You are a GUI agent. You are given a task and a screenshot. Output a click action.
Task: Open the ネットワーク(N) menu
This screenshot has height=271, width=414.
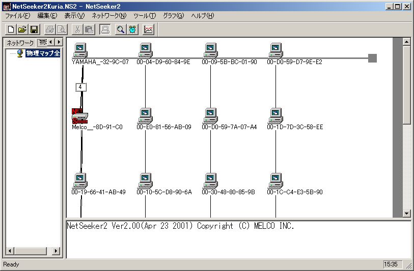[x=109, y=16]
